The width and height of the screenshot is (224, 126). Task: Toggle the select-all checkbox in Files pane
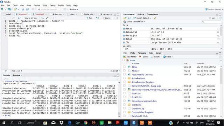coord(124,60)
